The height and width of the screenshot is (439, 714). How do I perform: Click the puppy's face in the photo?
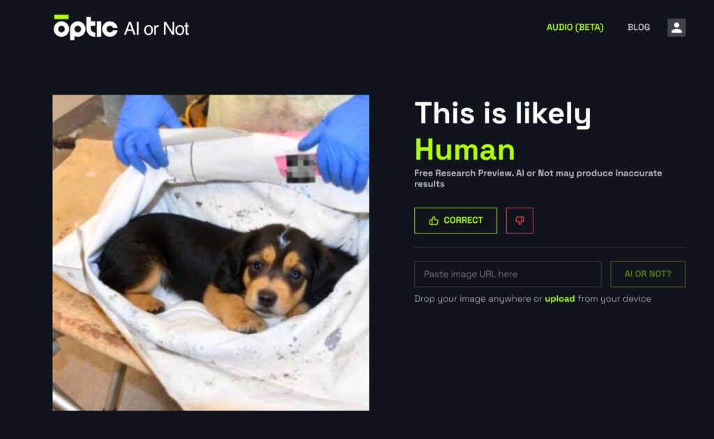click(x=273, y=277)
